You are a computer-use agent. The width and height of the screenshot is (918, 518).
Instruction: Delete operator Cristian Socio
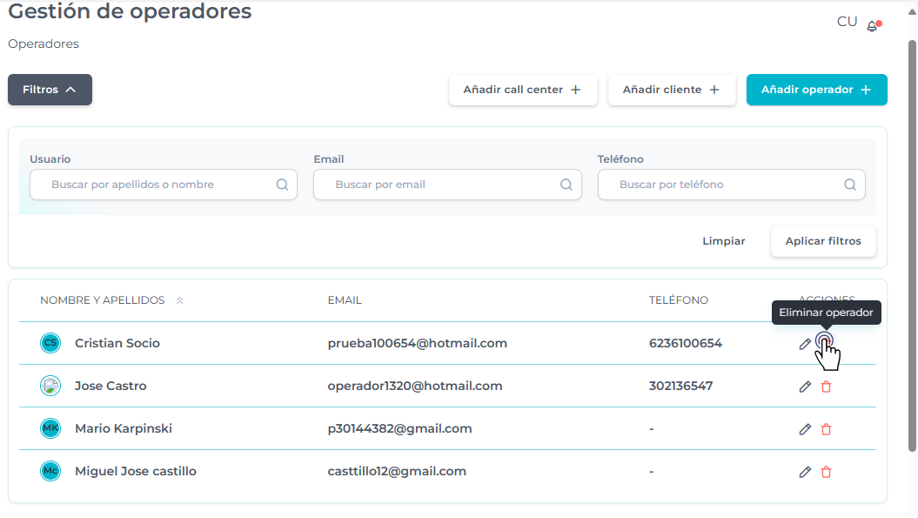[824, 342]
